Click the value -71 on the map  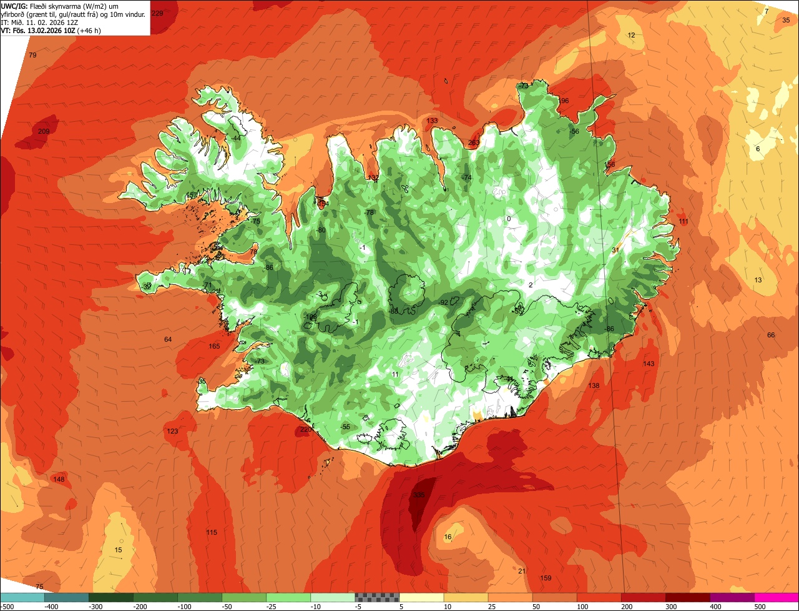pos(208,285)
